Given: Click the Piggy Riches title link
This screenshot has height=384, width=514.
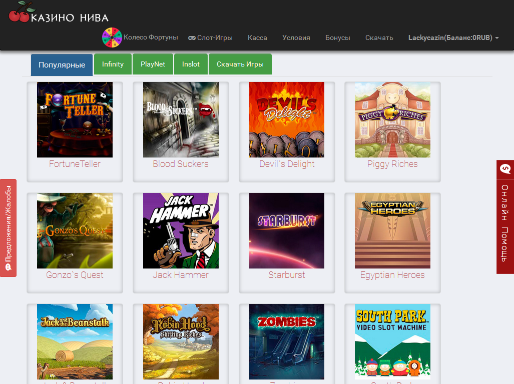Looking at the screenshot, I should click(392, 164).
